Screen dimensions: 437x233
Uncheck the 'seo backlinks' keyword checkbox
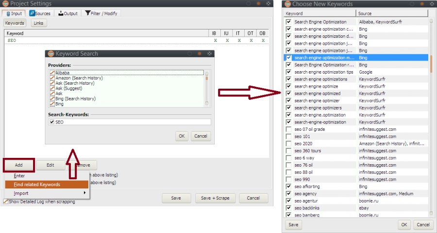pyautogui.click(x=289, y=208)
